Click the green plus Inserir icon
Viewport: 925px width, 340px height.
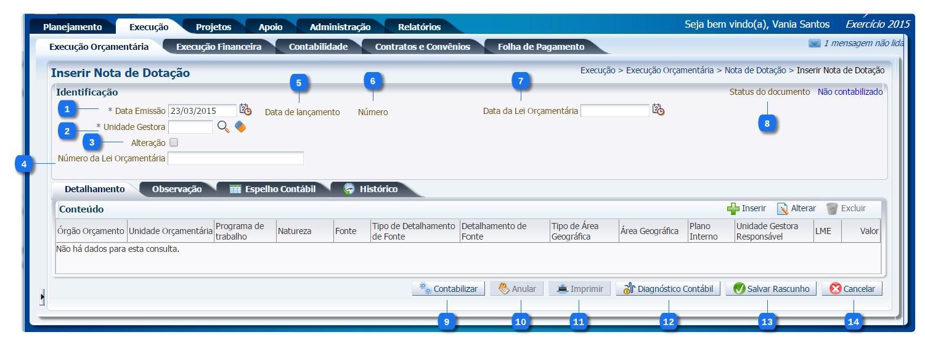pyautogui.click(x=733, y=209)
